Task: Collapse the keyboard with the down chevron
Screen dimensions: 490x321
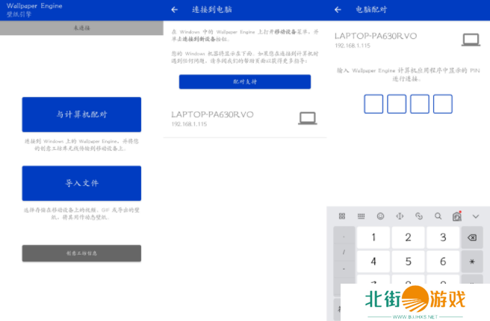Action: pos(476,216)
